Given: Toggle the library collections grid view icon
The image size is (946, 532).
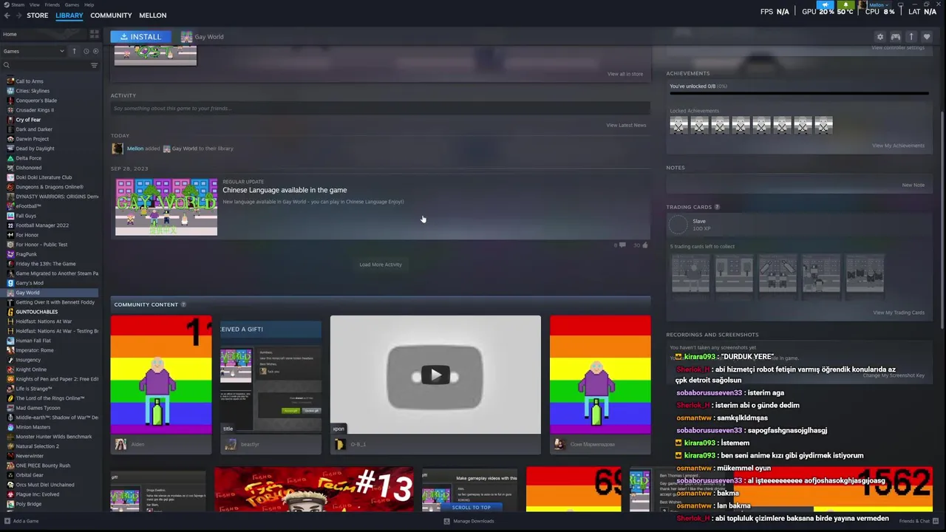Looking at the screenshot, I should click(x=94, y=34).
